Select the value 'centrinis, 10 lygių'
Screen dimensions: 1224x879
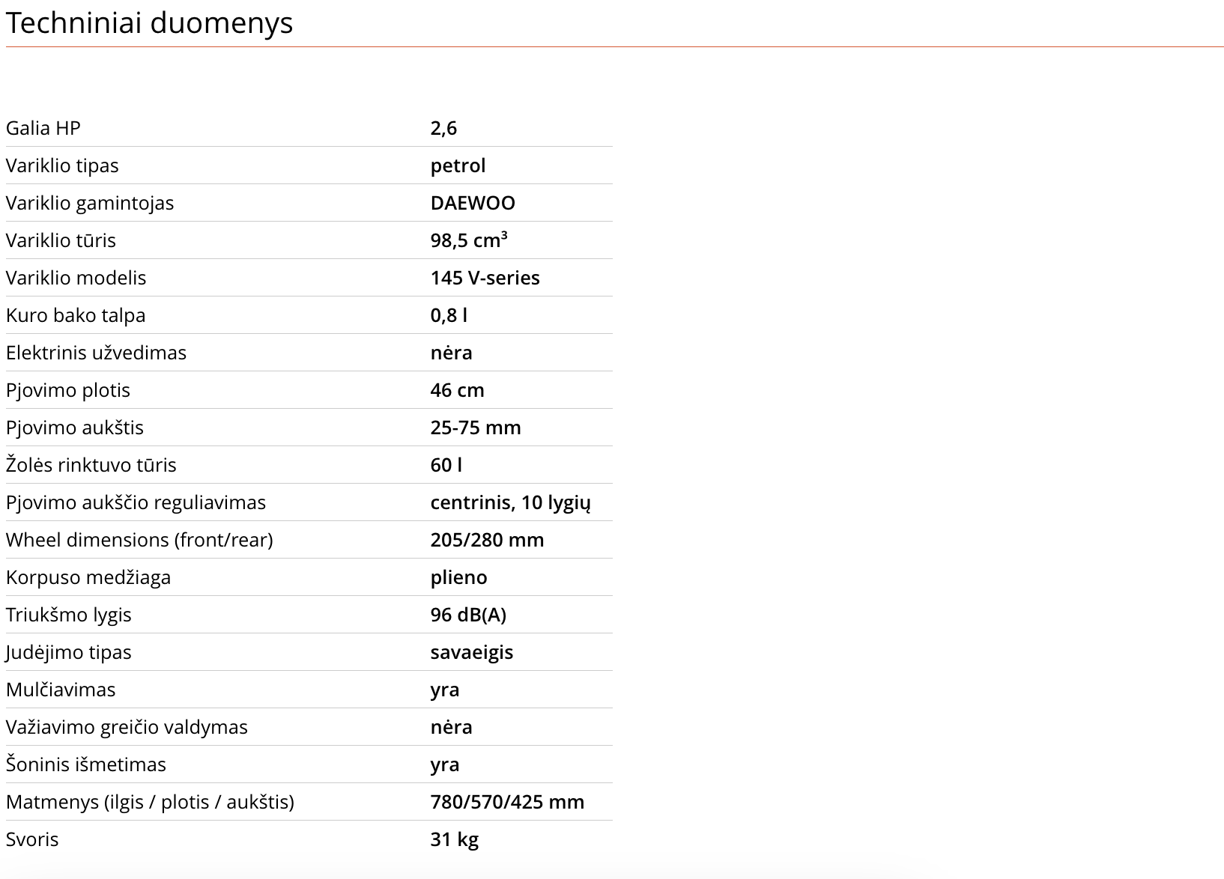511,502
